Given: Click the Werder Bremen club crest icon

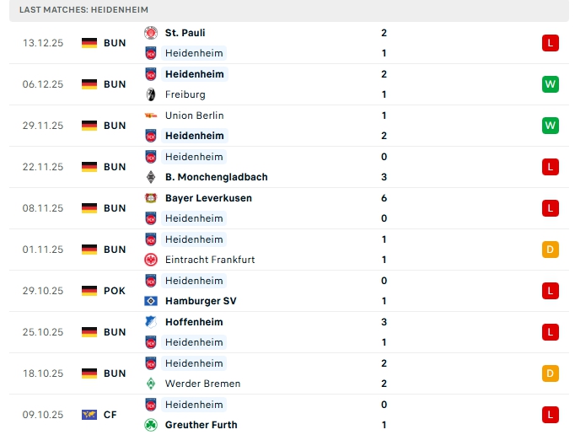Looking at the screenshot, I should click(151, 384).
